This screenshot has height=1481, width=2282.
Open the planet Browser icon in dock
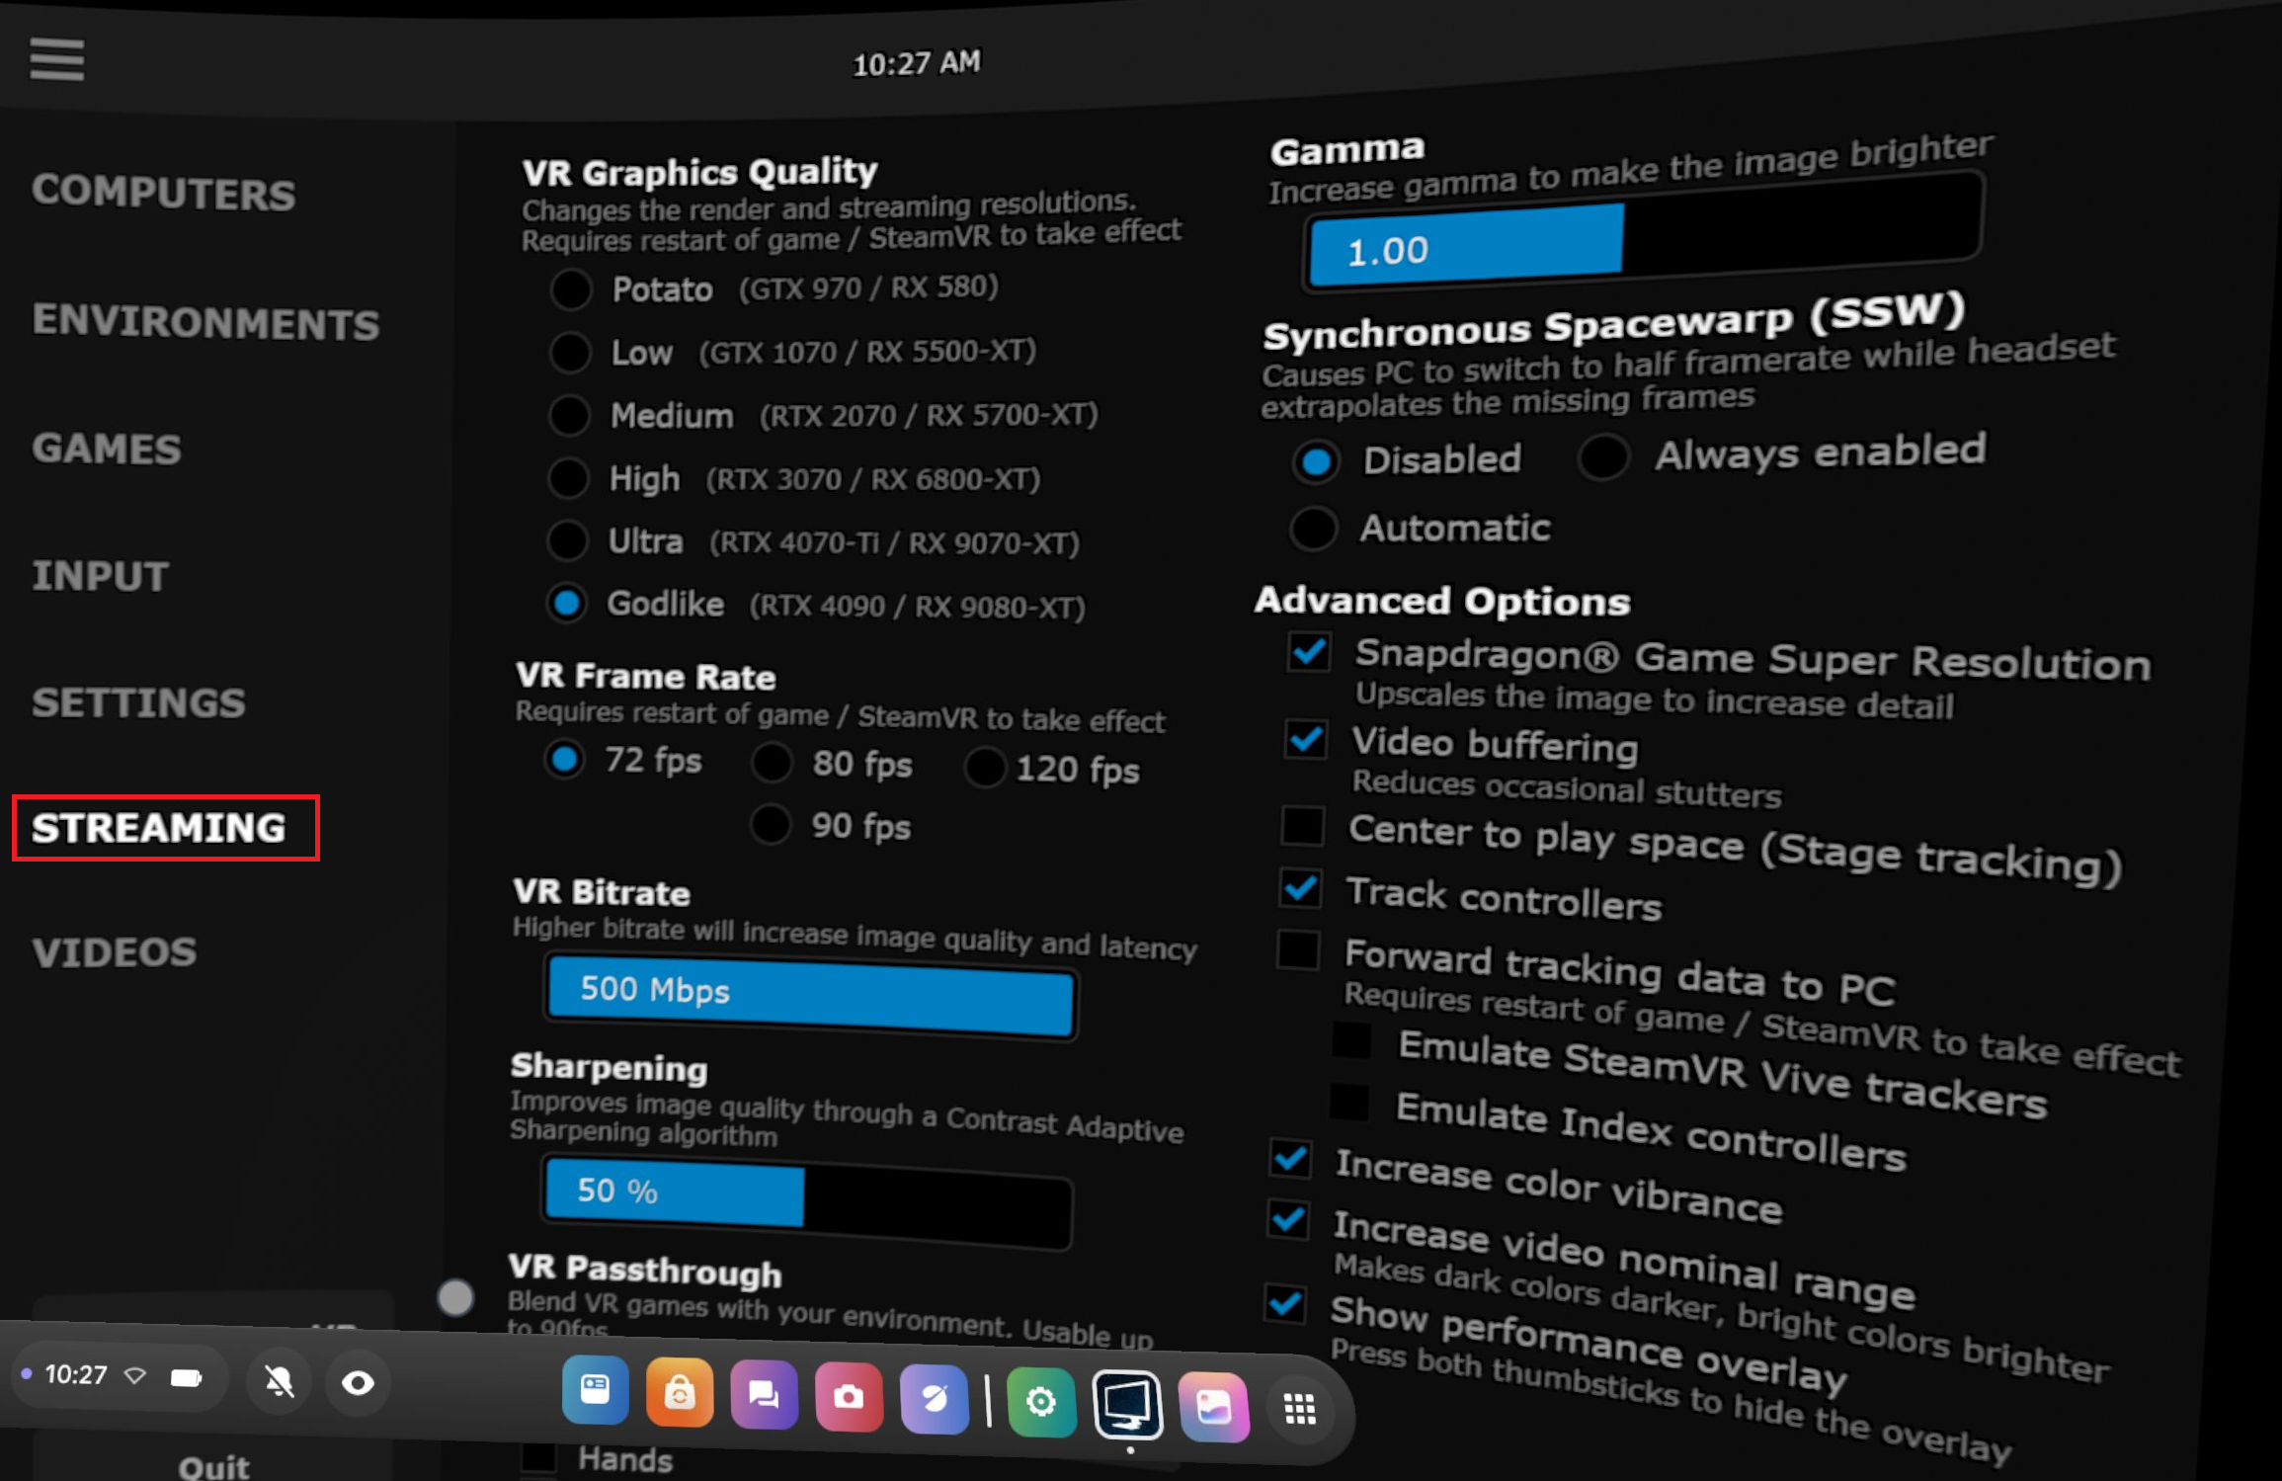click(x=934, y=1399)
